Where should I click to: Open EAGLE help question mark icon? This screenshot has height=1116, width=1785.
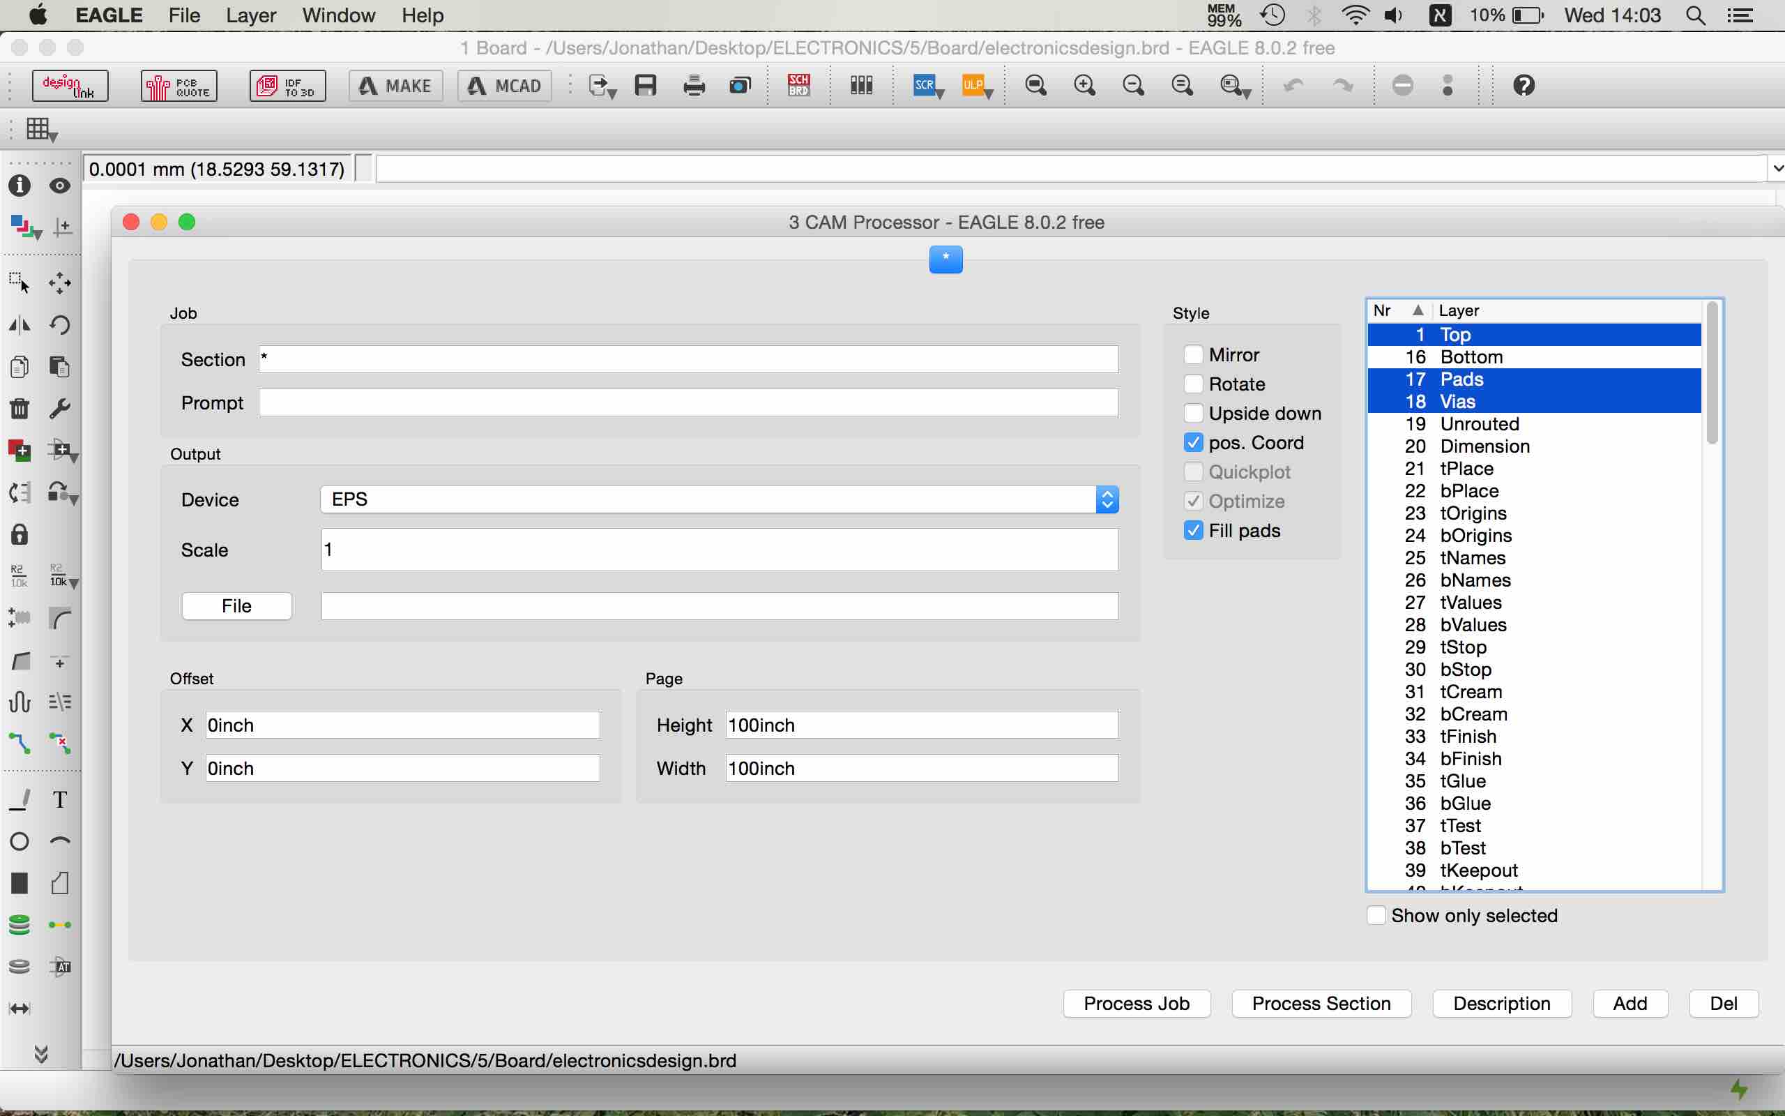[x=1524, y=86]
